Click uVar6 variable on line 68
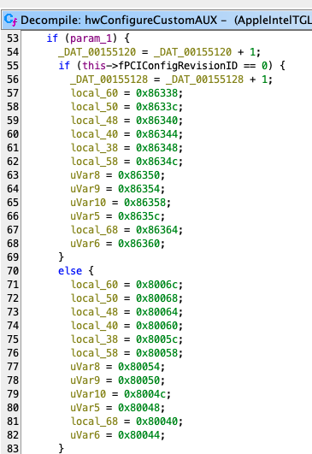 point(85,244)
